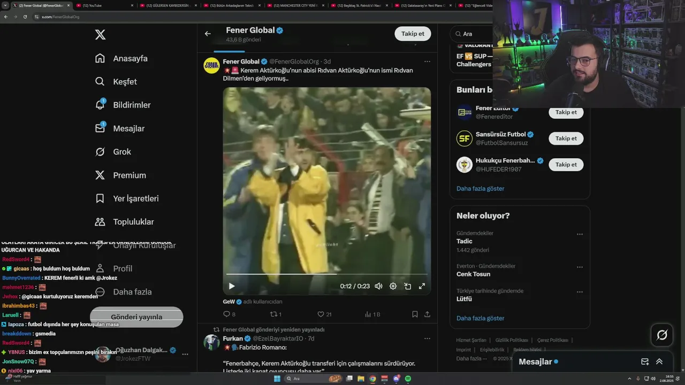Click Furkan's profile avatar

(x=211, y=342)
